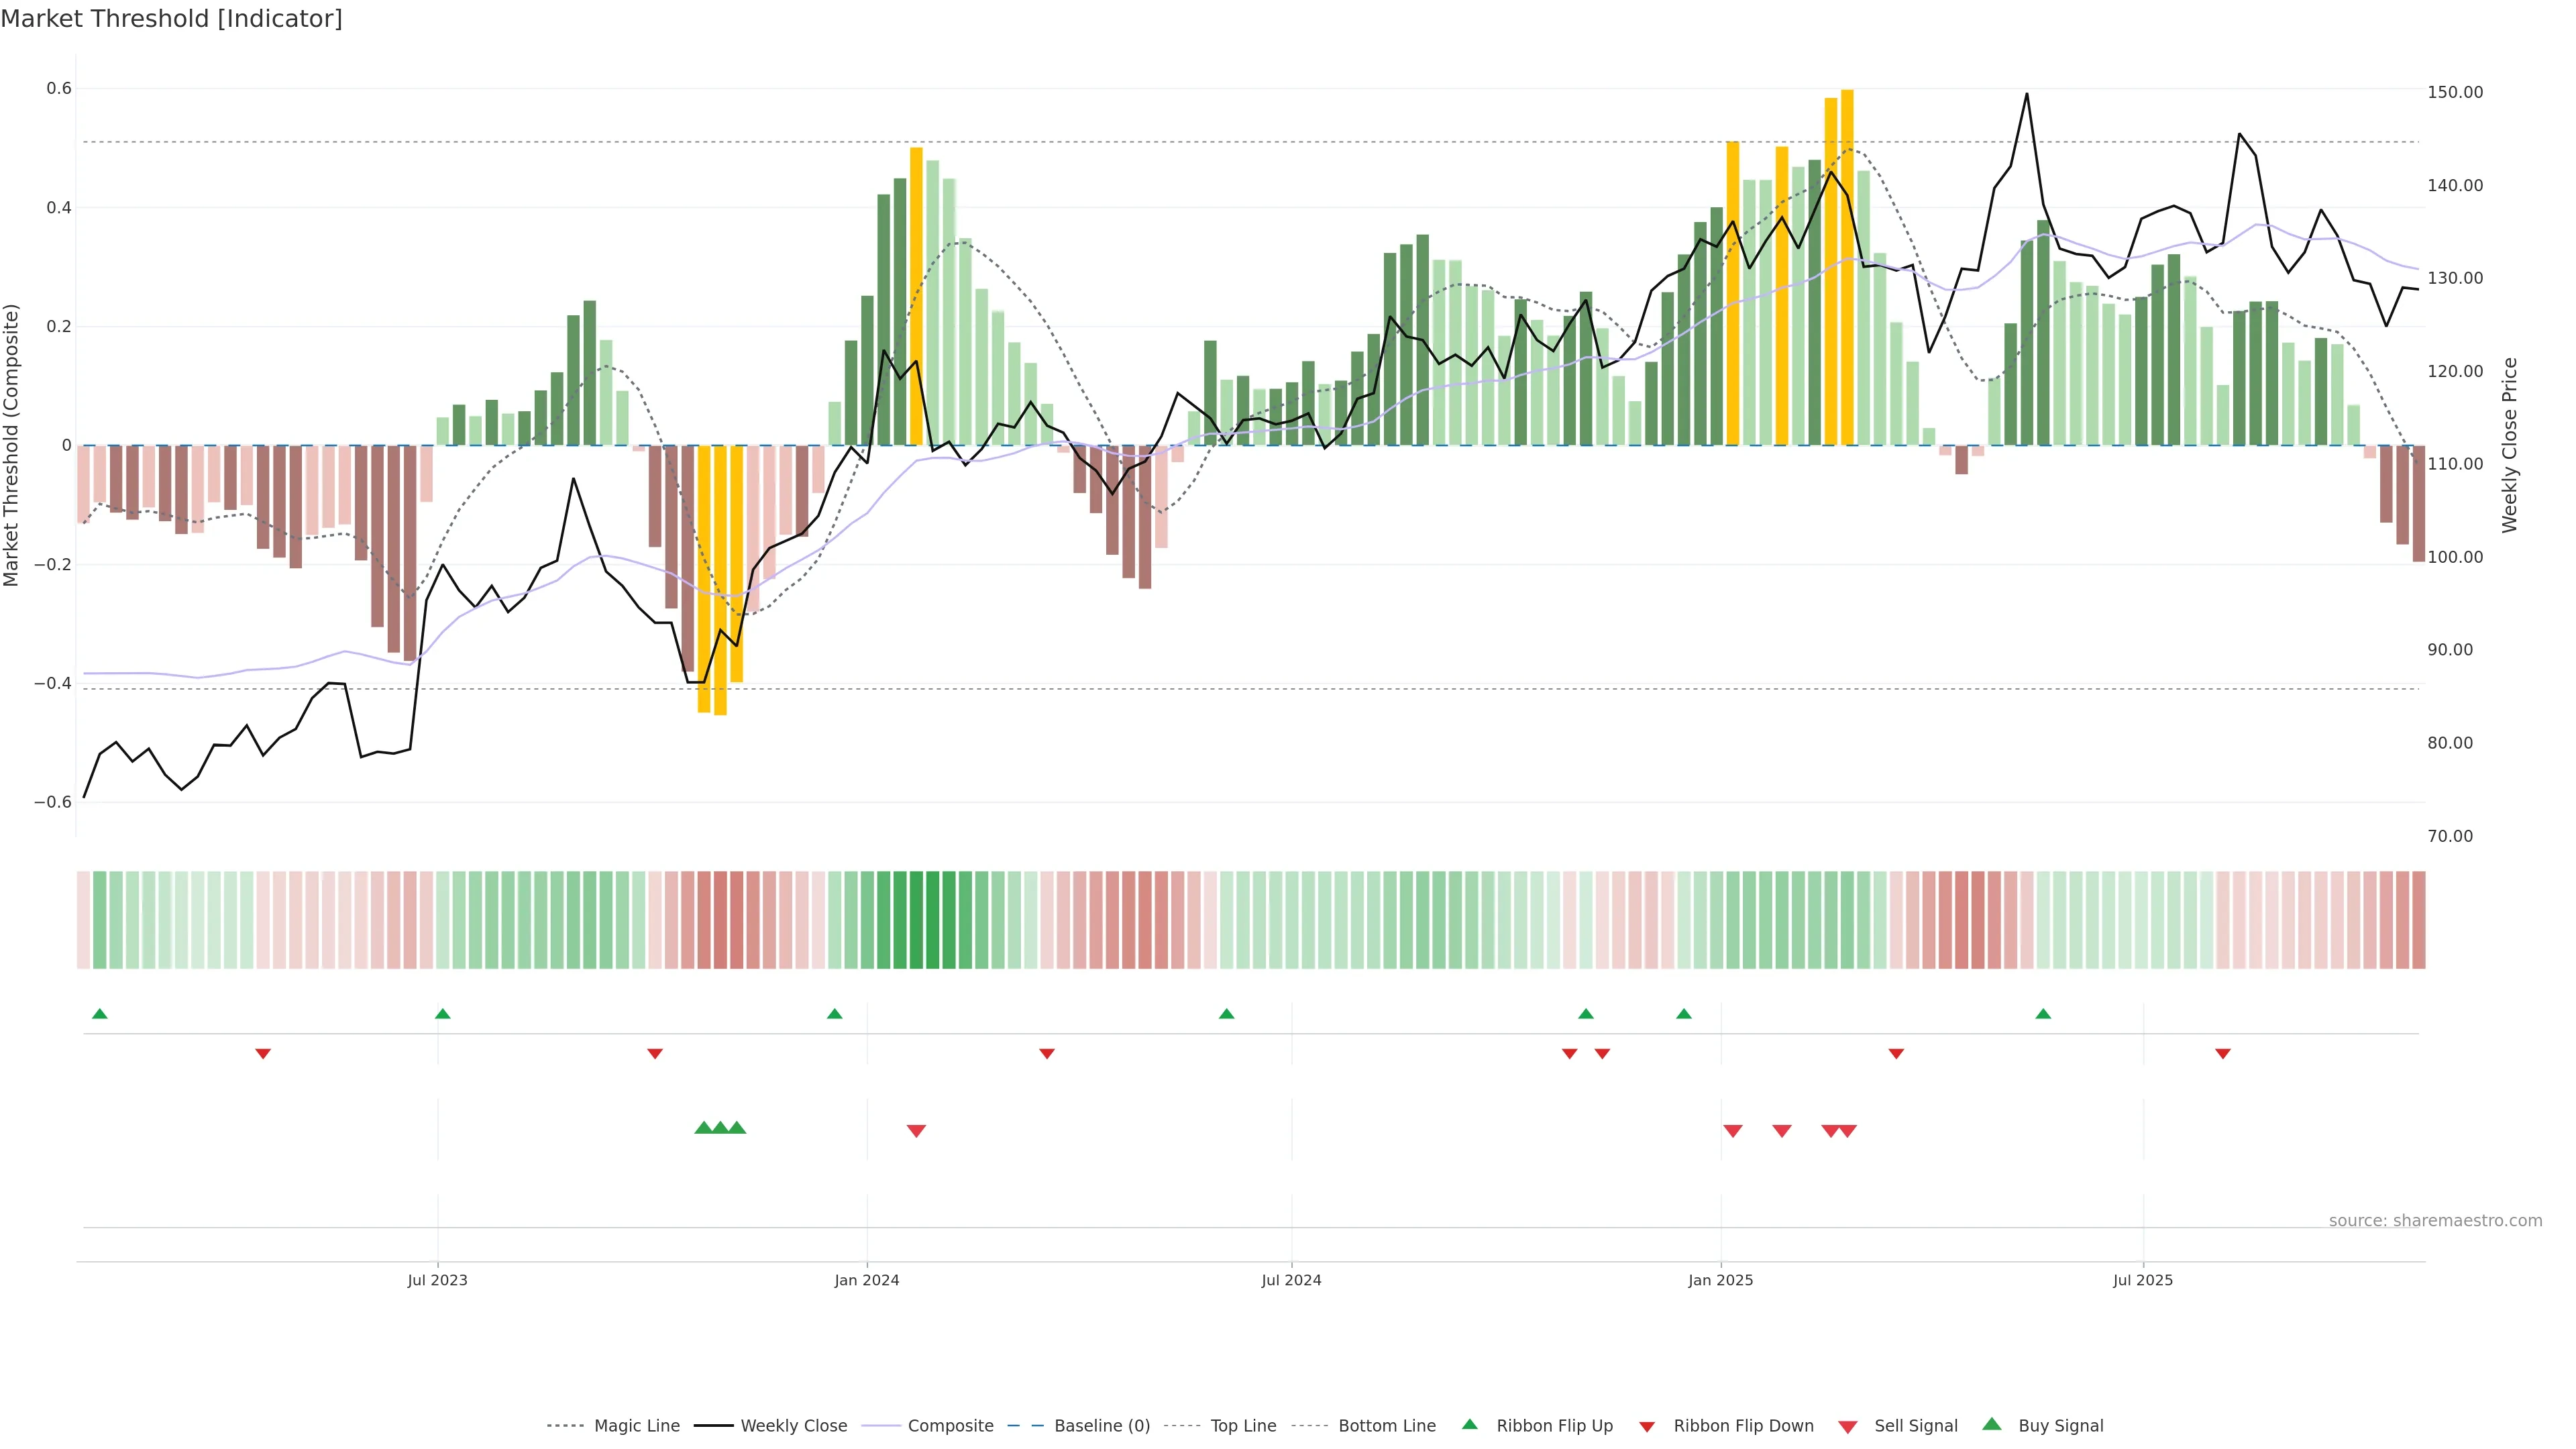Click the darkest green ribbon cell in early 2024
The height and width of the screenshot is (1449, 2576).
click(932, 920)
